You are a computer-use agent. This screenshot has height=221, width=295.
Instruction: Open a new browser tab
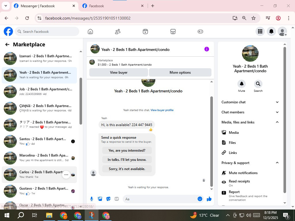(x=153, y=6)
